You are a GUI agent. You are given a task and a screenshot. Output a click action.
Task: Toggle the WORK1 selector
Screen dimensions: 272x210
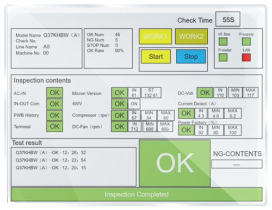pyautogui.click(x=155, y=36)
